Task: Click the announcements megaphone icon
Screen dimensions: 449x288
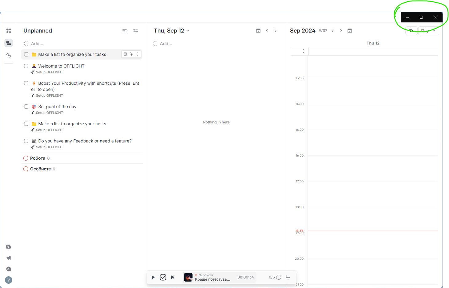Action: pyautogui.click(x=9, y=258)
